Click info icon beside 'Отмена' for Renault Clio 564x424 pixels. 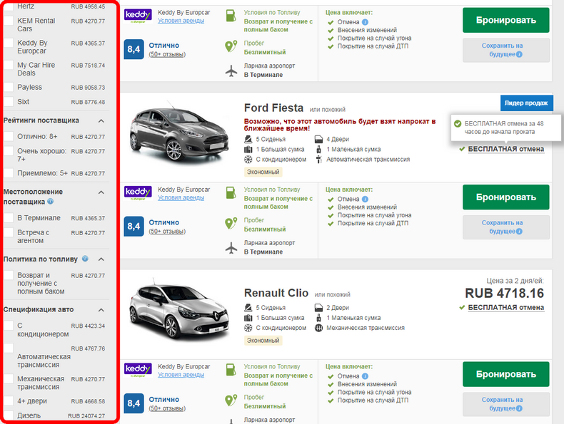tap(365, 376)
